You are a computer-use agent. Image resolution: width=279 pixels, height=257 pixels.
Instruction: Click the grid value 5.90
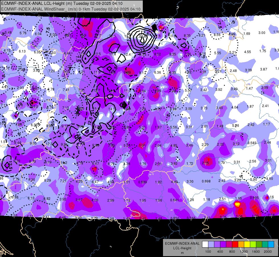tap(254, 179)
